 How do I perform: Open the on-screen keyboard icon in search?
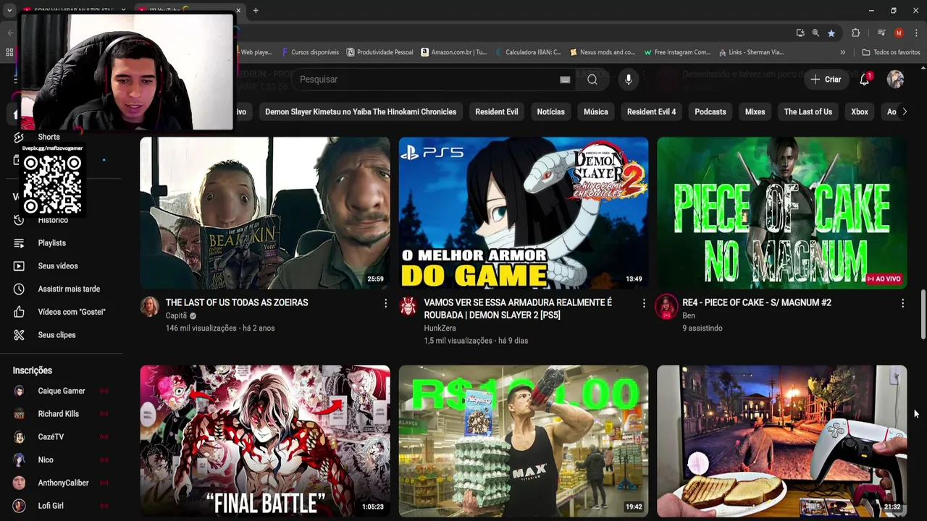tap(565, 80)
